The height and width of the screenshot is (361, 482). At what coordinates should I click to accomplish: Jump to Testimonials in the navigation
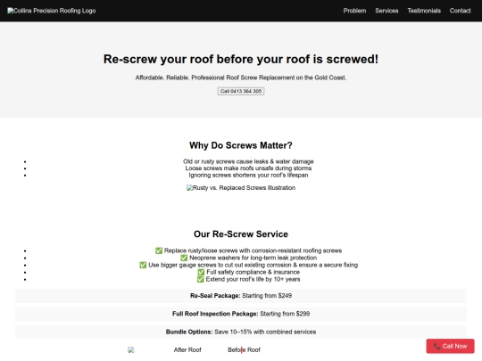(x=424, y=11)
